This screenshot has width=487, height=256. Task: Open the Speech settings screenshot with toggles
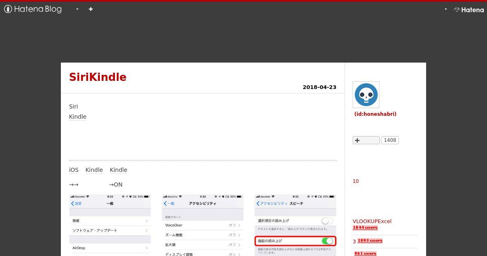295,225
